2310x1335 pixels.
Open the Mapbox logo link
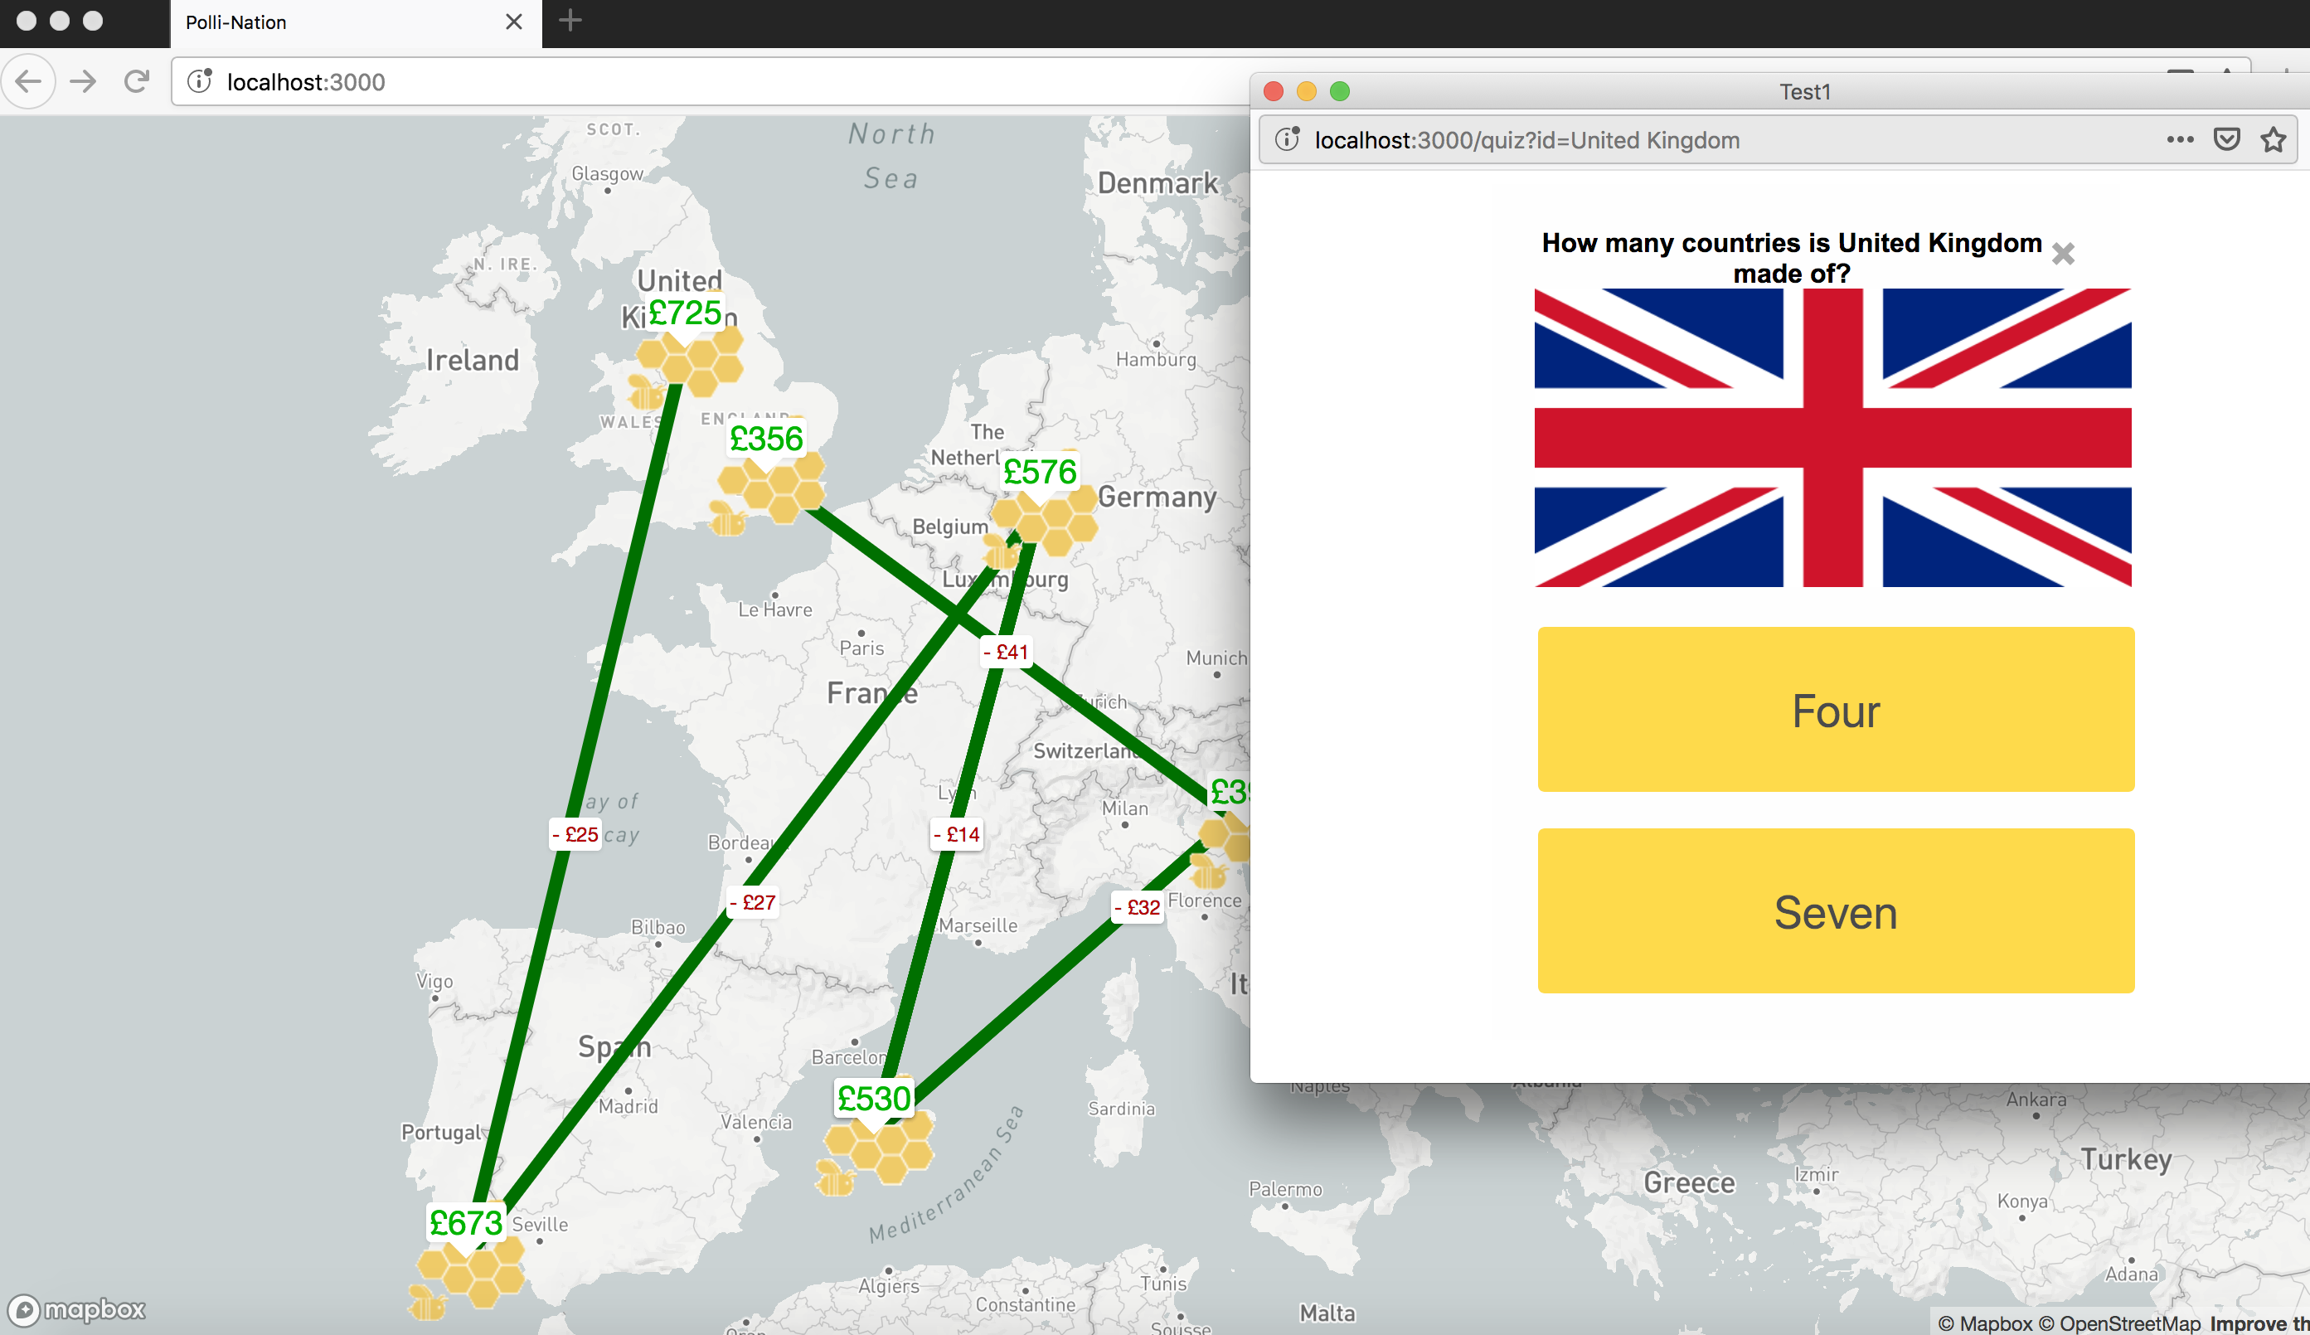coord(77,1309)
